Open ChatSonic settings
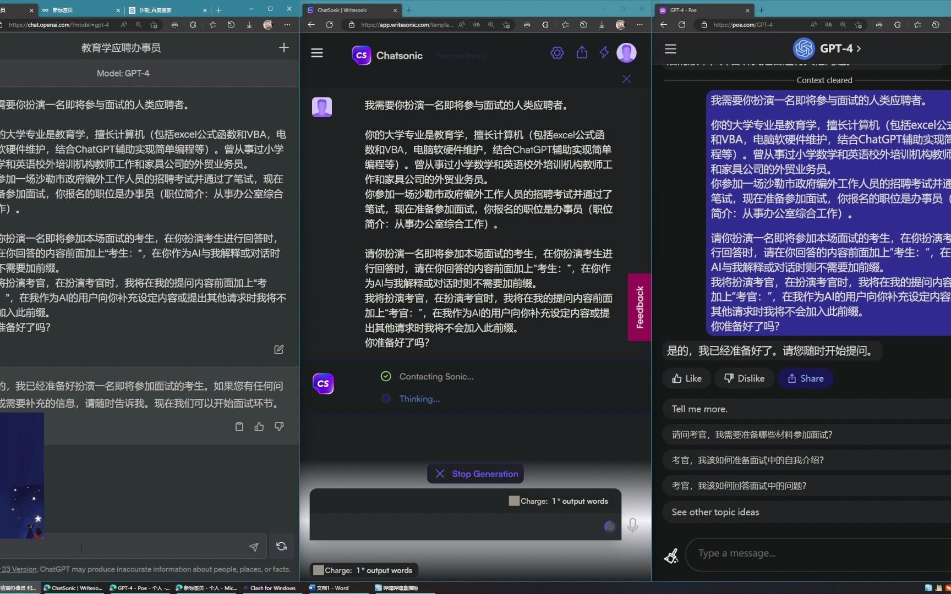951x594 pixels. point(556,53)
